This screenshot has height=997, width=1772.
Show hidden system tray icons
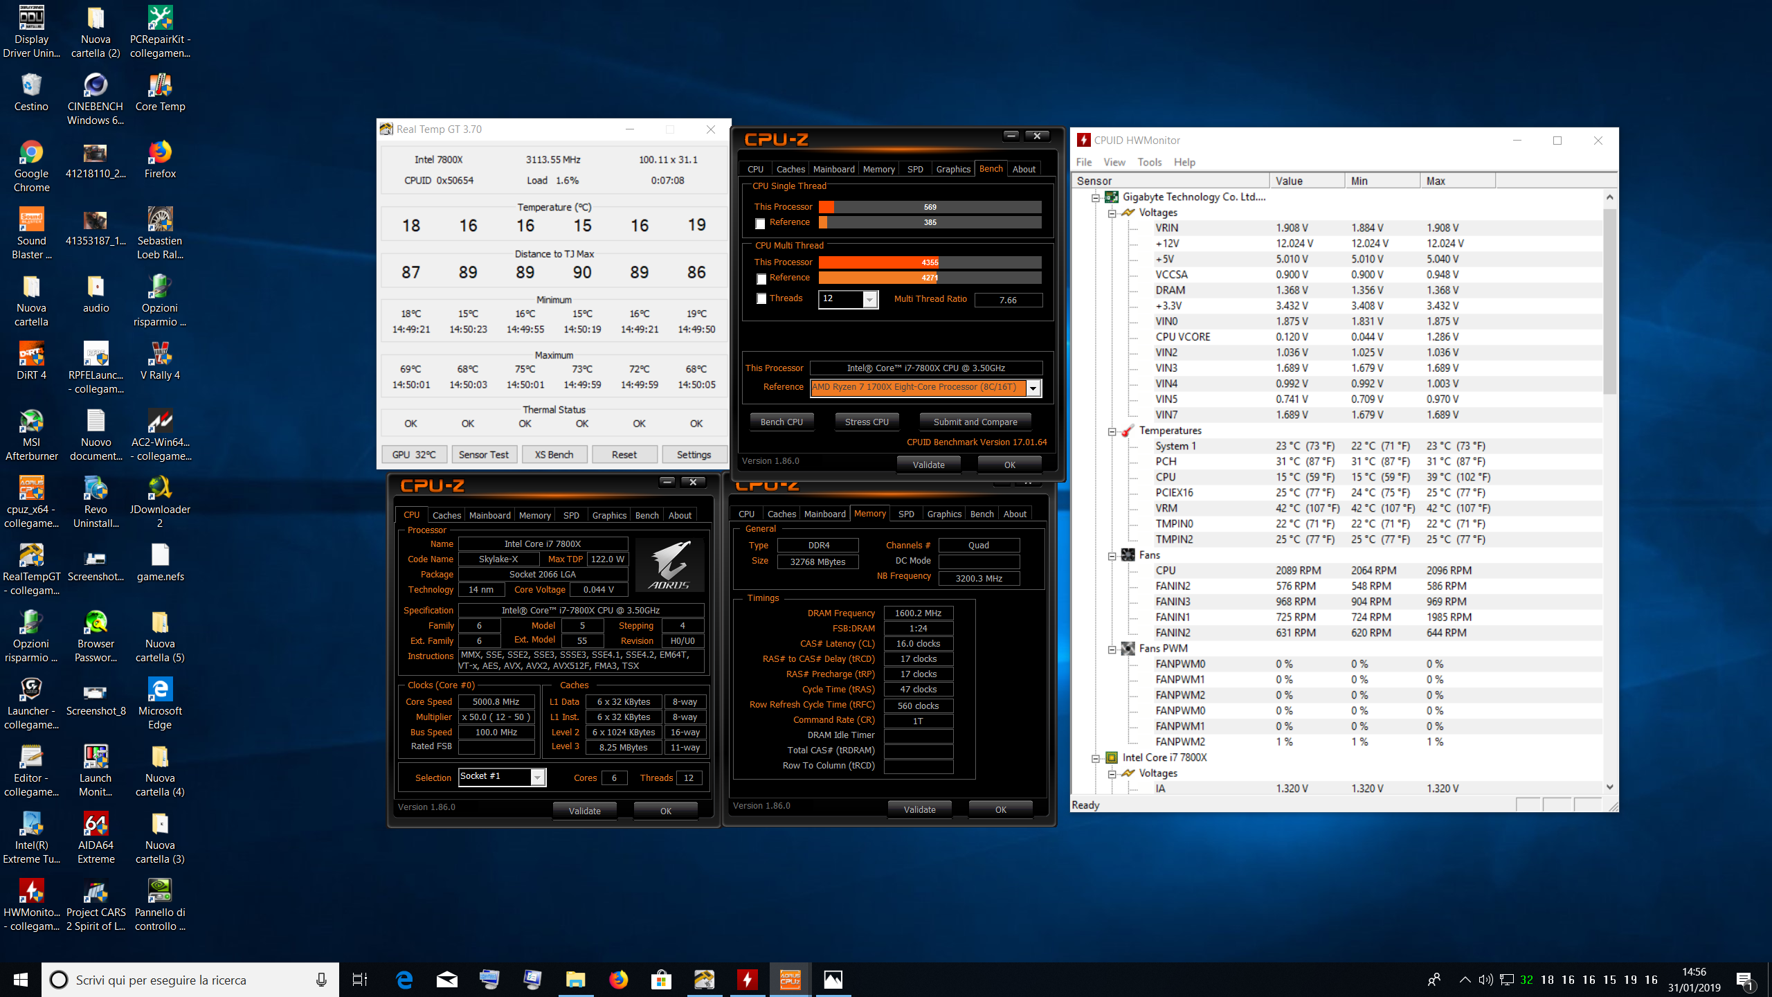(1465, 980)
